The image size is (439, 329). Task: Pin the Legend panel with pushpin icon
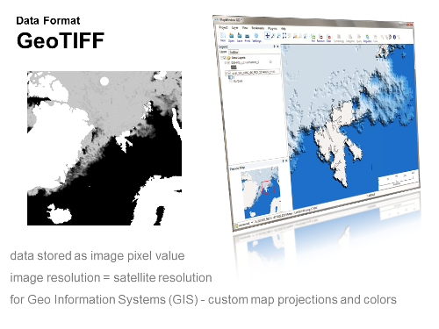tap(275, 46)
